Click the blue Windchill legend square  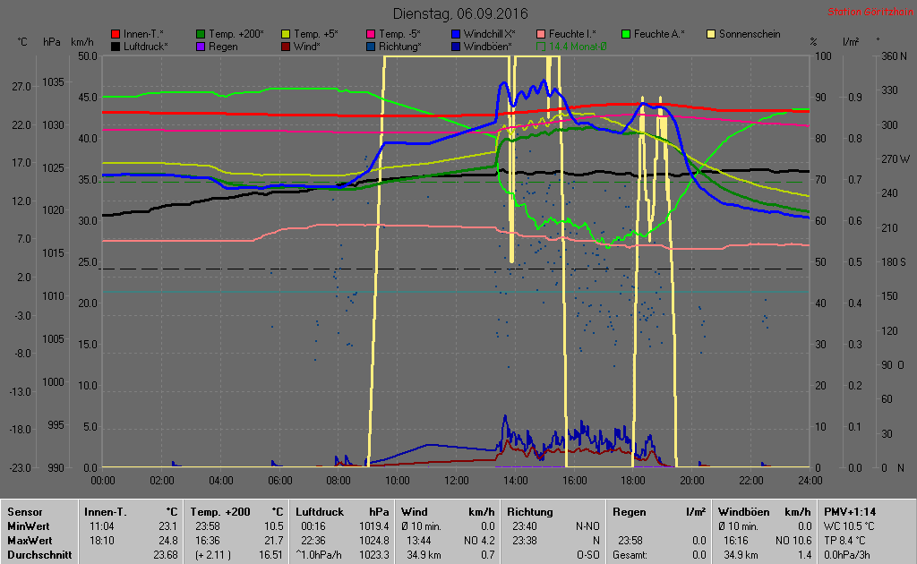457,34
